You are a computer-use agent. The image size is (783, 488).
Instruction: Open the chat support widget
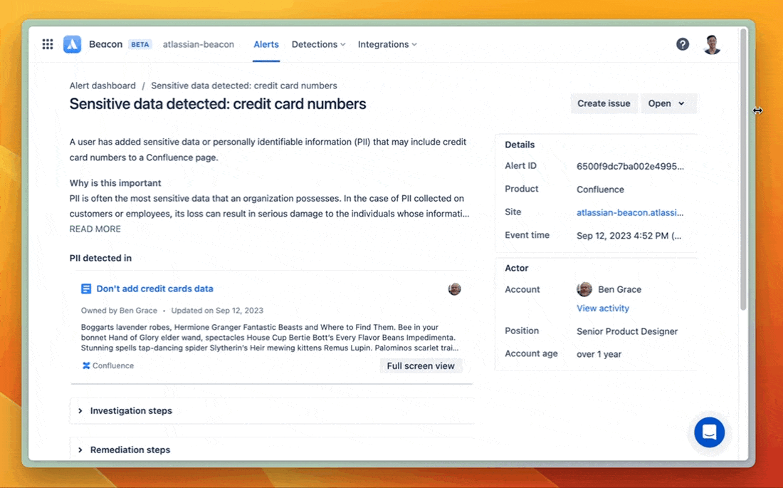click(x=709, y=432)
